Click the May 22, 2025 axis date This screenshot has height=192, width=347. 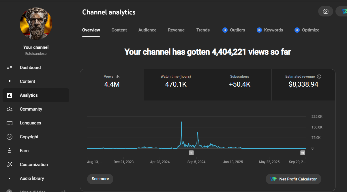pyautogui.click(x=269, y=162)
